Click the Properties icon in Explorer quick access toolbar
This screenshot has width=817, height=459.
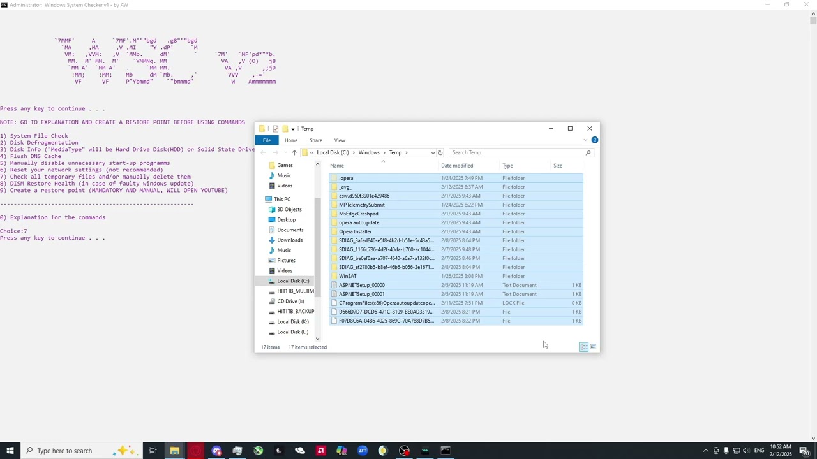[276, 129]
